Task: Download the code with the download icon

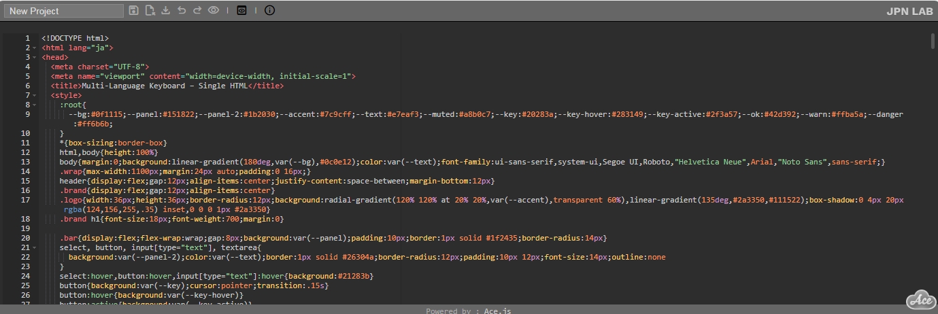Action: pyautogui.click(x=165, y=10)
